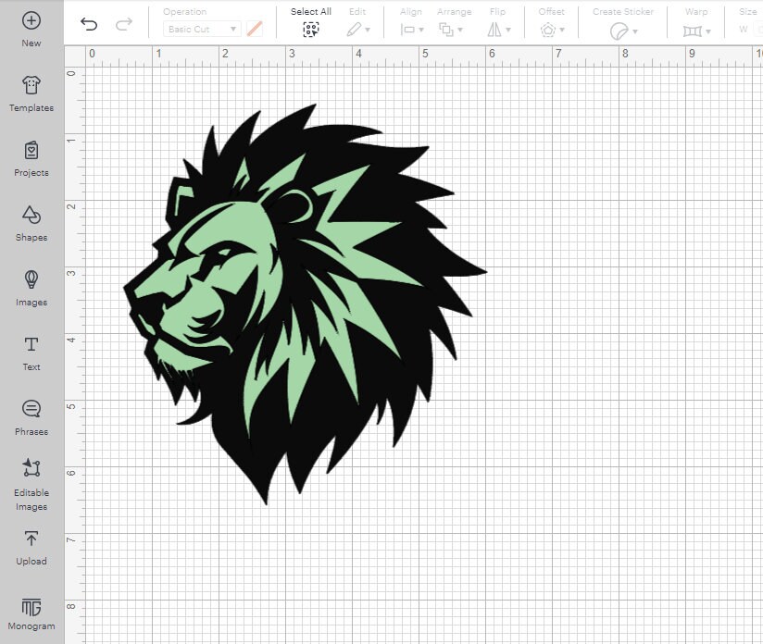Click the Offset tool icon
The width and height of the screenshot is (763, 644).
[548, 31]
